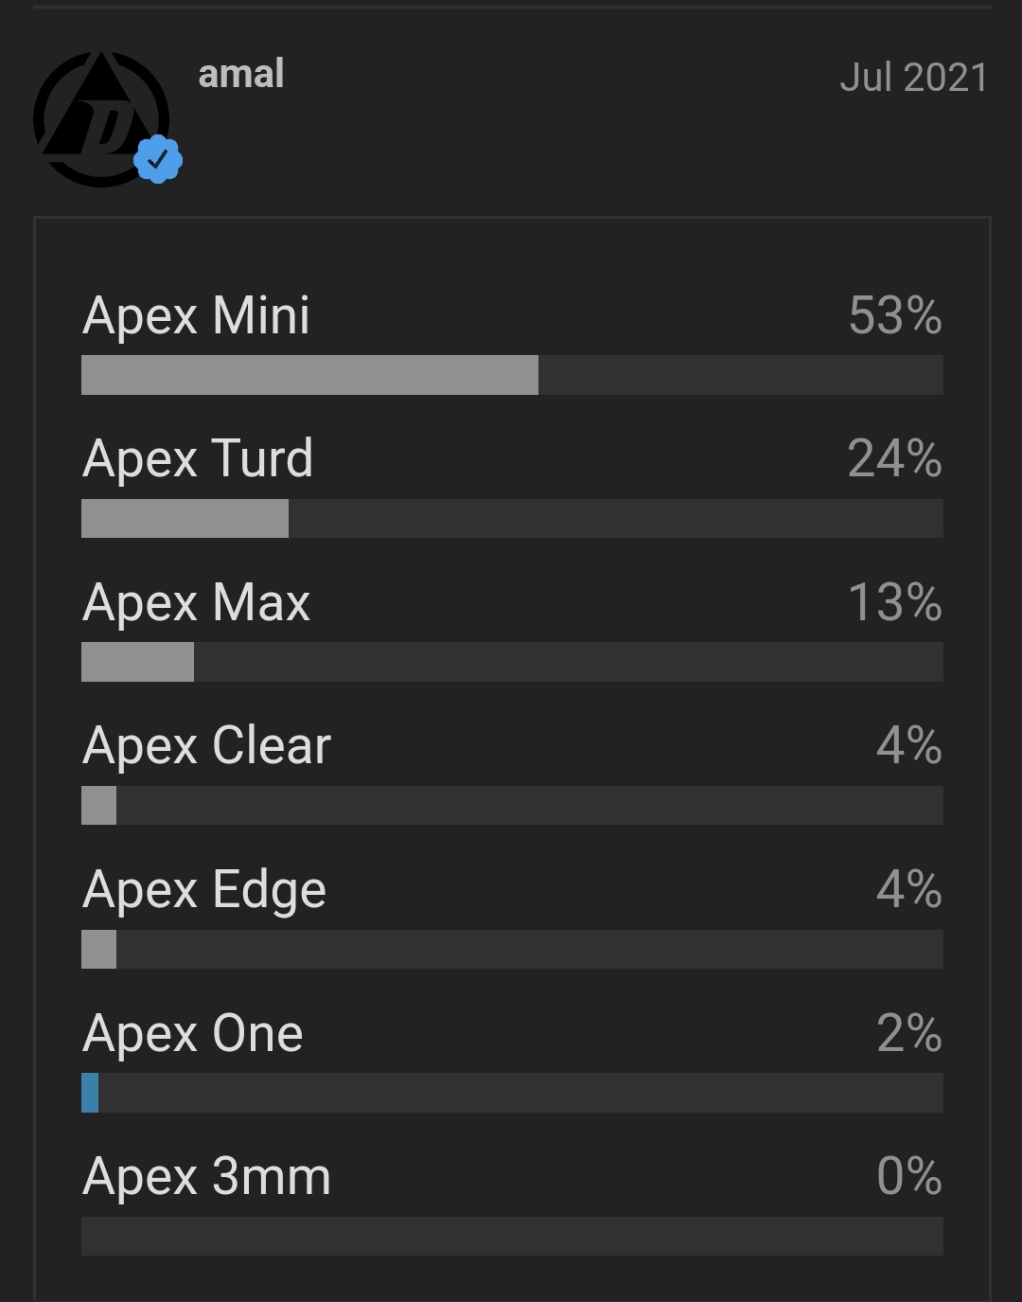The height and width of the screenshot is (1302, 1022).
Task: Choose the Apex Clear option
Action: (512, 772)
